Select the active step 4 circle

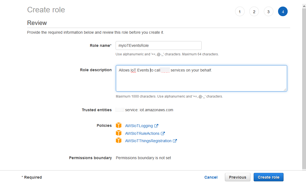point(283,12)
